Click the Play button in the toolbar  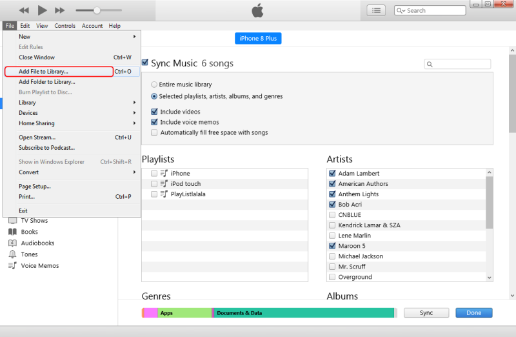43,10
